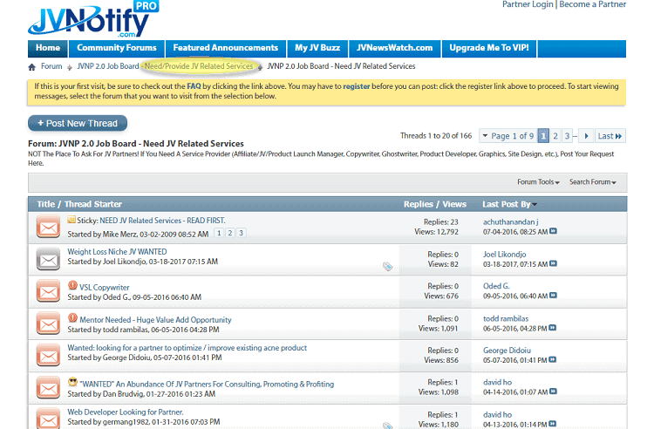View achuthanandan j profile
Image resolution: width=654 pixels, height=429 pixels.
[x=510, y=222]
